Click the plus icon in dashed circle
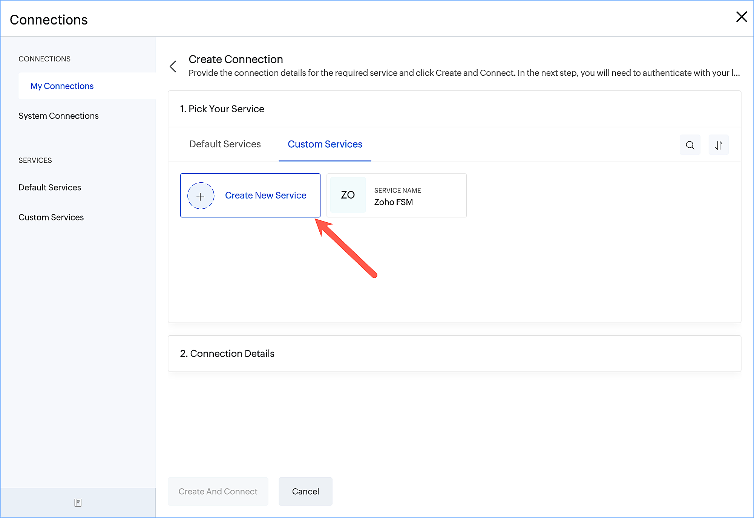This screenshot has width=754, height=518. coord(201,196)
